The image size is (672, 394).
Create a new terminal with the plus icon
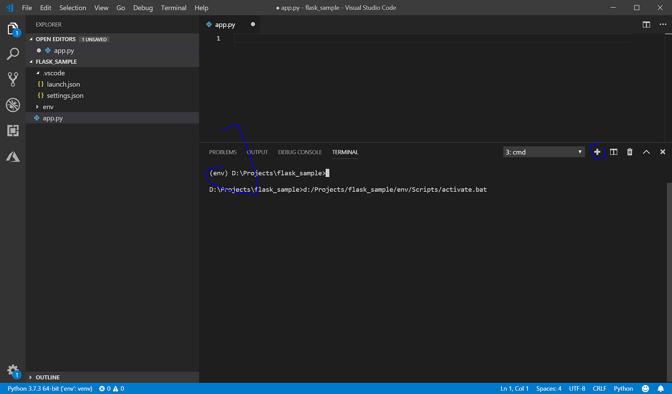point(598,151)
